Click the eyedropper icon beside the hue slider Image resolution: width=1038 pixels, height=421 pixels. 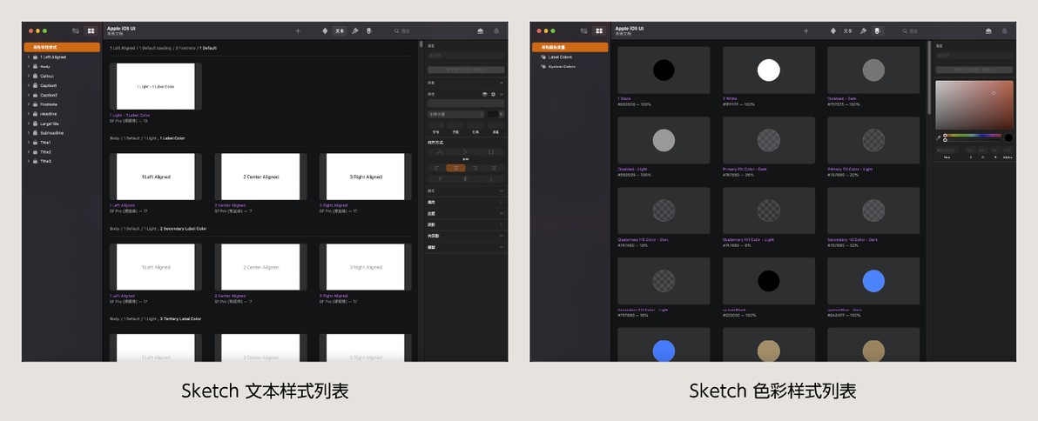[x=938, y=137]
